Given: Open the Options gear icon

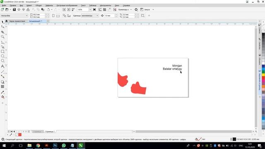Looking at the screenshot, I should 136,10.
